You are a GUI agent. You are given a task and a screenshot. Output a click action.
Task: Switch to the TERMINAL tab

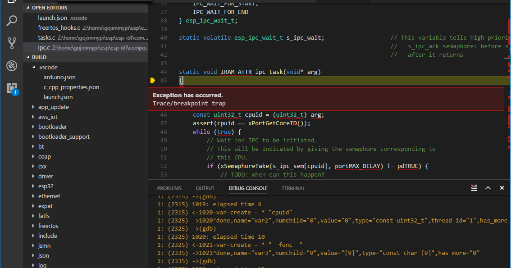[293, 188]
